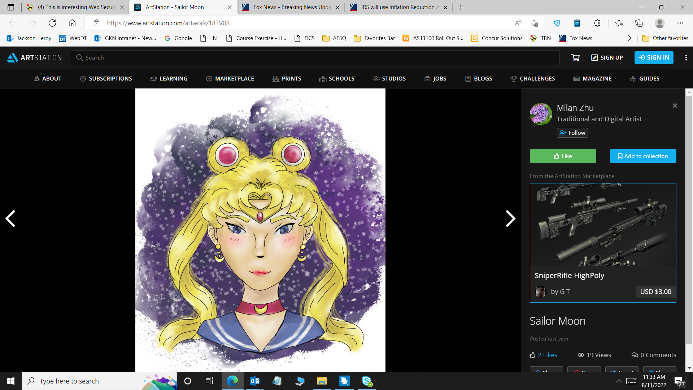This screenshot has height=390, width=693.
Task: Go to browser home page
Action: [x=72, y=23]
